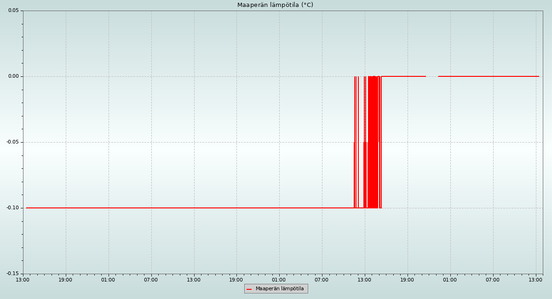Click the legend box below the chart
552x299 pixels.
pos(276,289)
